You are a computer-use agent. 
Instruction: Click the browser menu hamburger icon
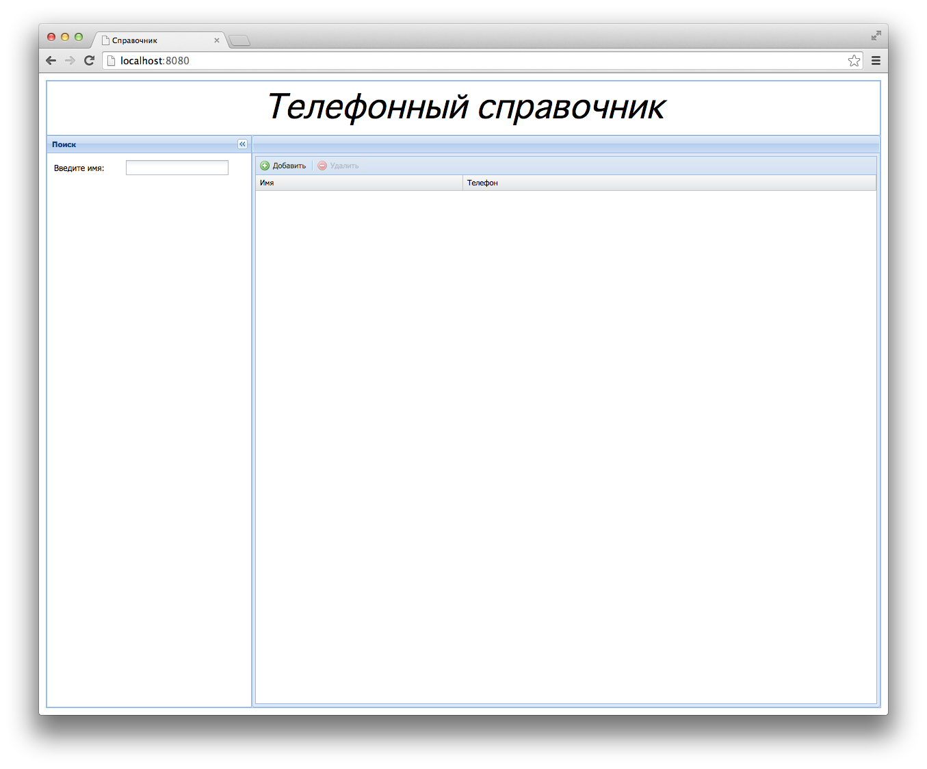pyautogui.click(x=876, y=60)
